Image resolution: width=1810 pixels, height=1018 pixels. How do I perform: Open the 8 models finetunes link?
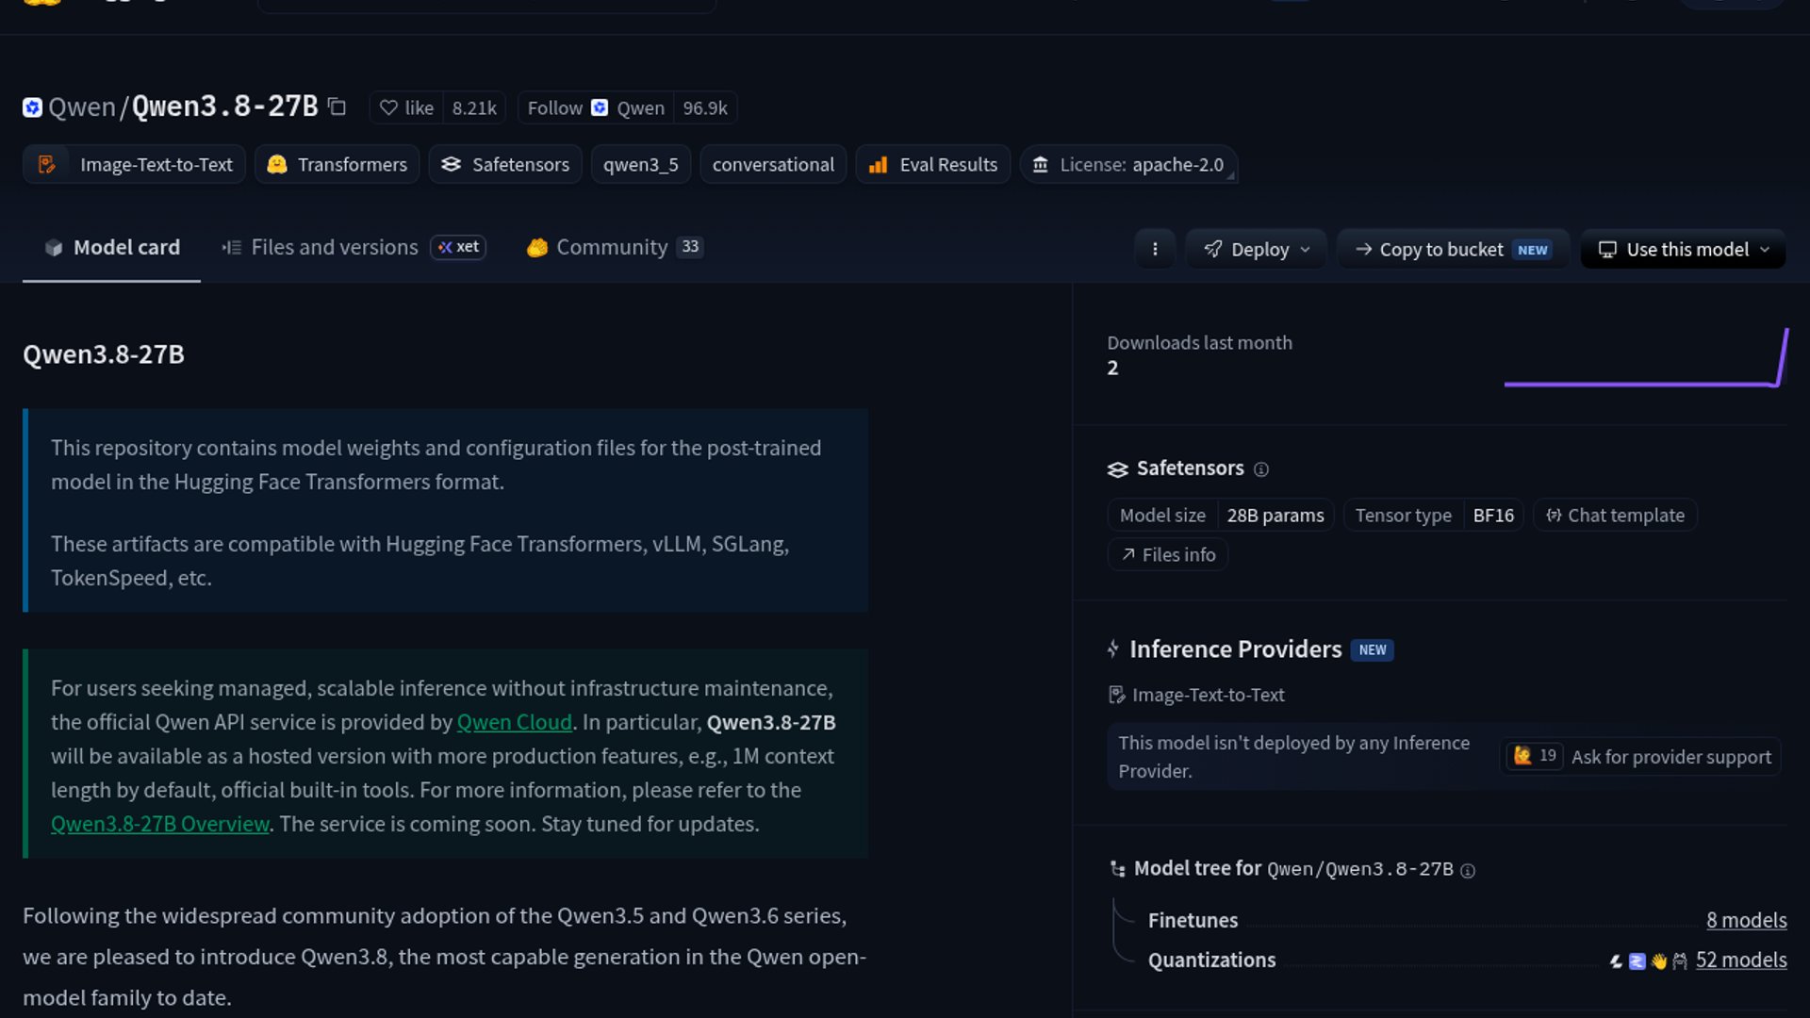tap(1746, 921)
